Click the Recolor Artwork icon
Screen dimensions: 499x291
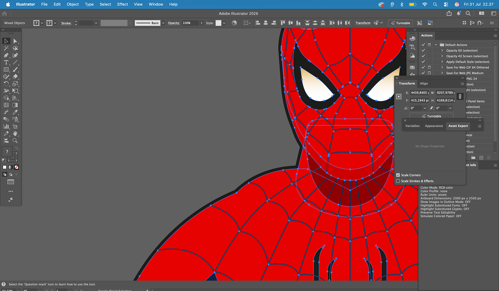(x=234, y=23)
